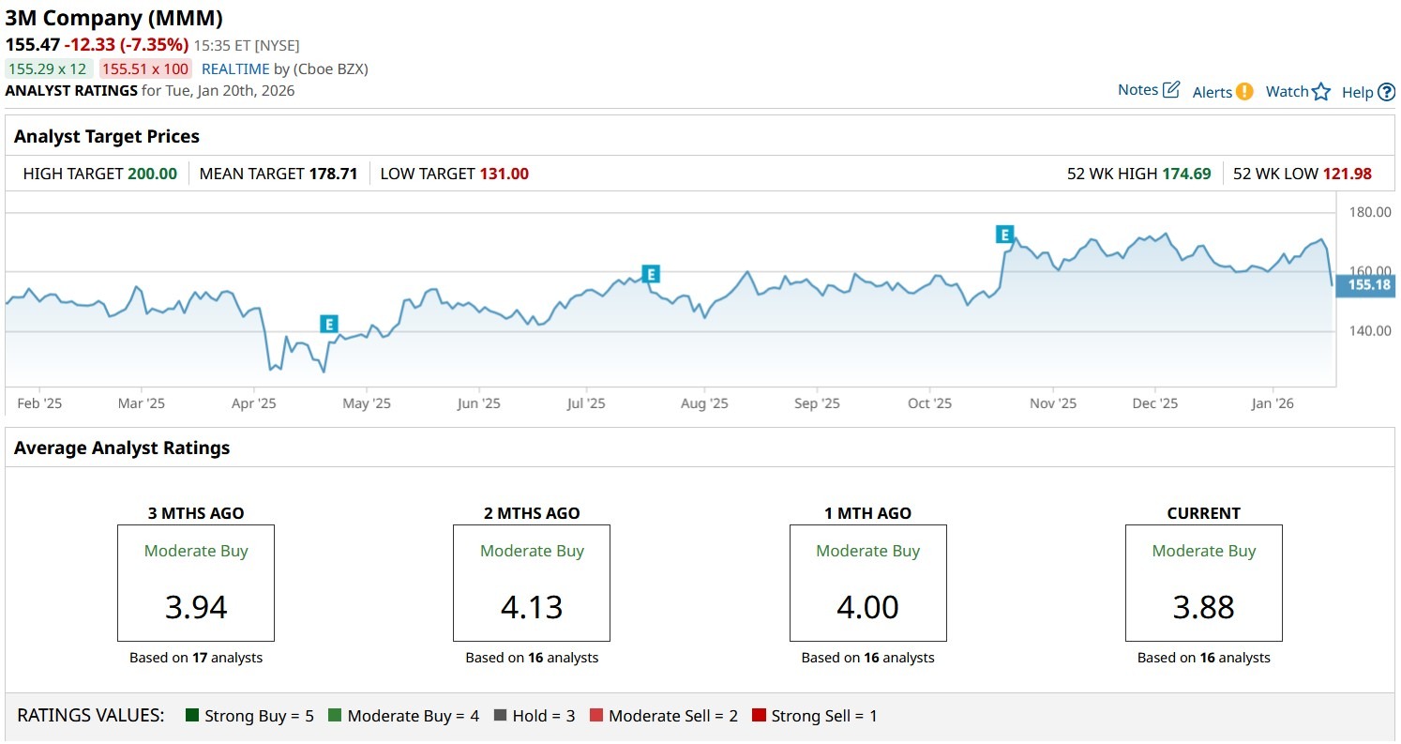Click the Watch star icon
The width and height of the screenshot is (1401, 744).
coord(1321,91)
